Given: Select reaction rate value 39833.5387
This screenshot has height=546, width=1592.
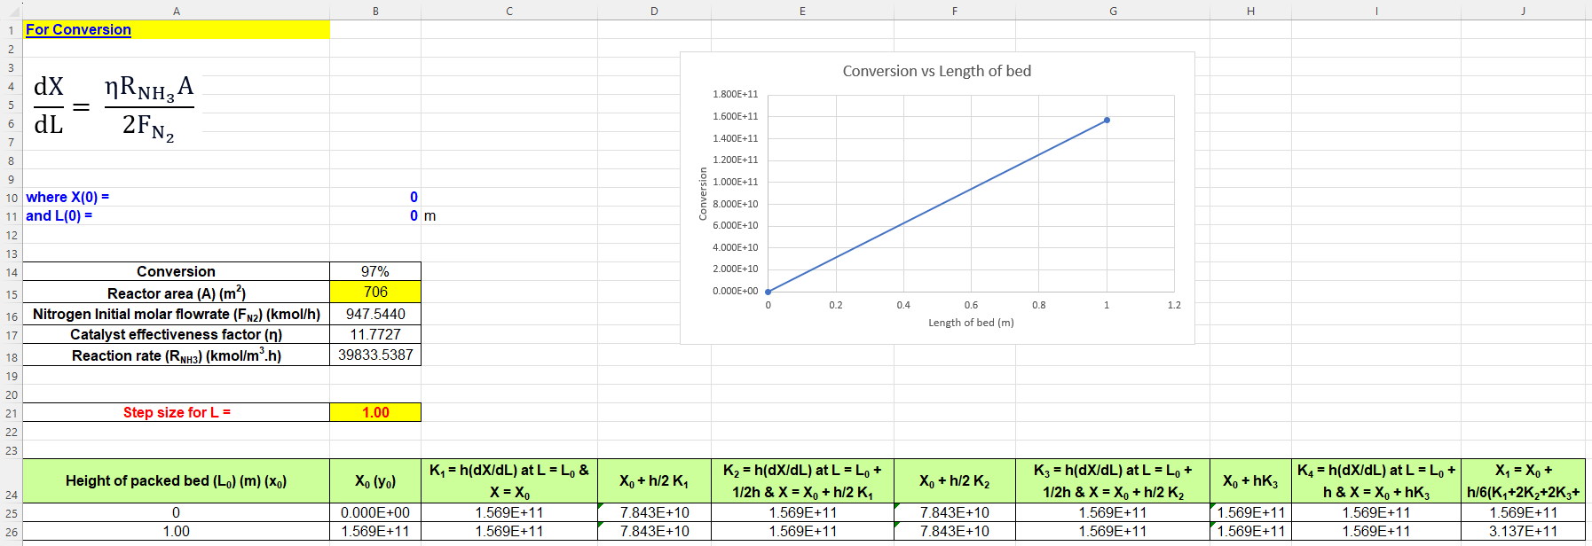Looking at the screenshot, I should pyautogui.click(x=375, y=355).
